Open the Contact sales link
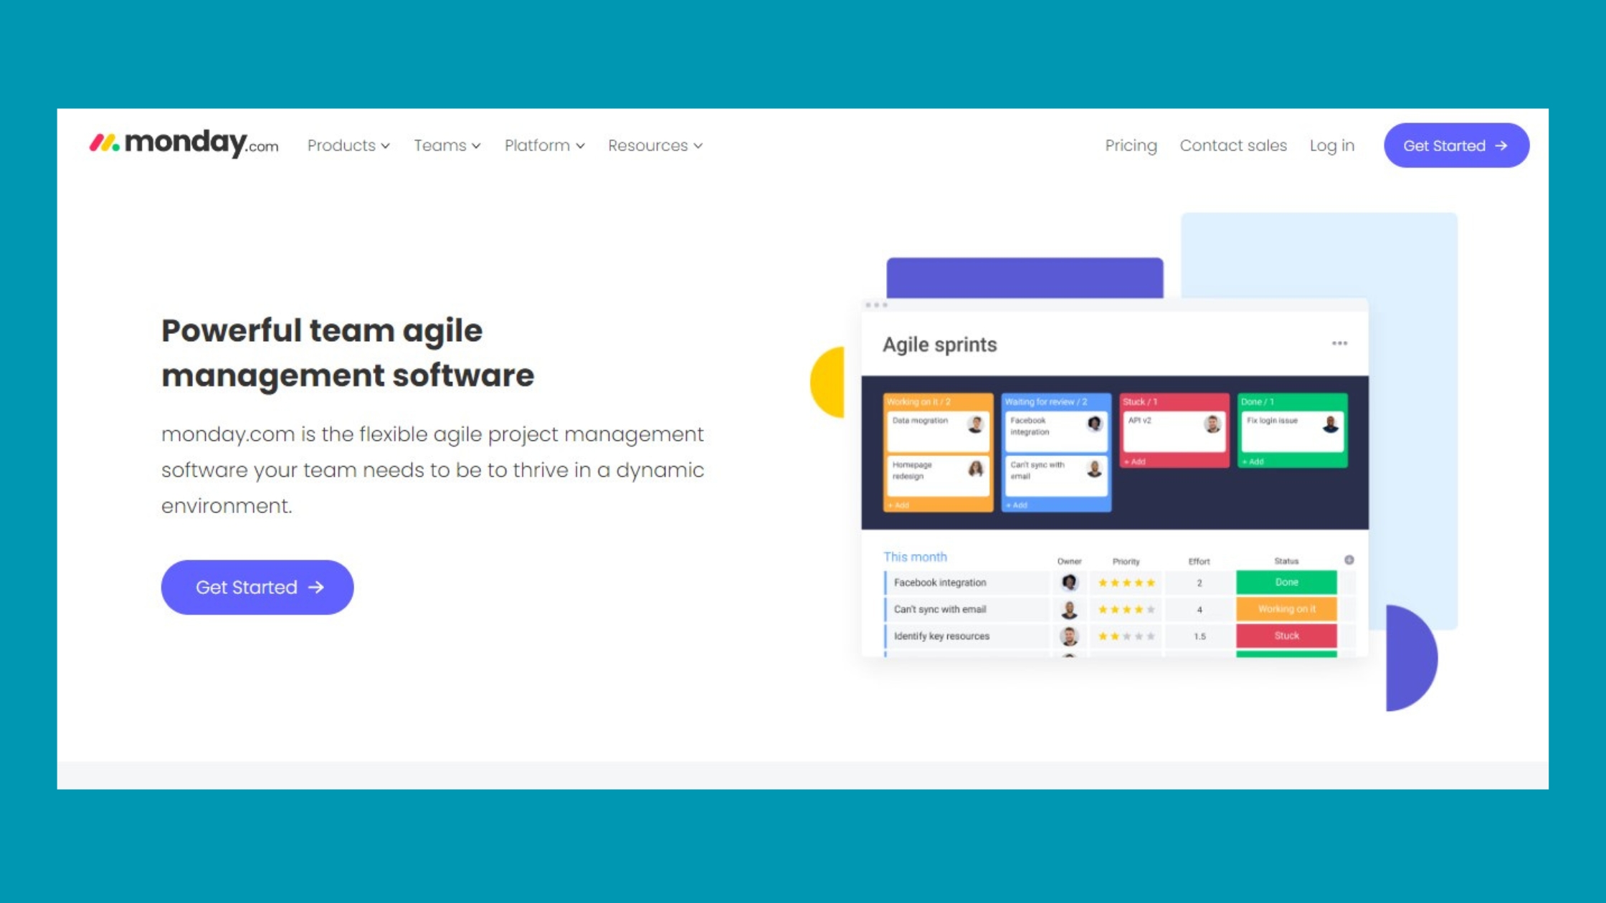Screen dimensions: 1606x903 coord(1233,145)
